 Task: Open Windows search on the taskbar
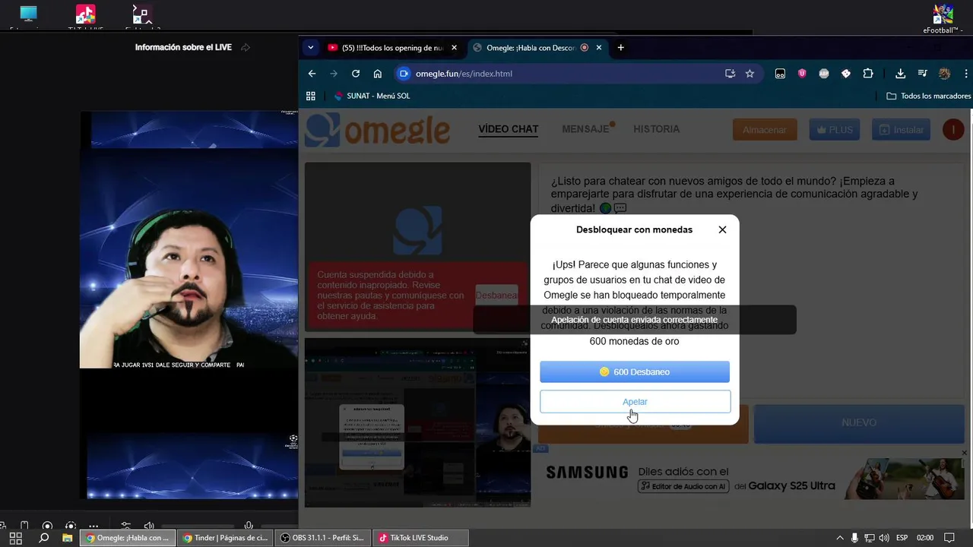tap(43, 538)
